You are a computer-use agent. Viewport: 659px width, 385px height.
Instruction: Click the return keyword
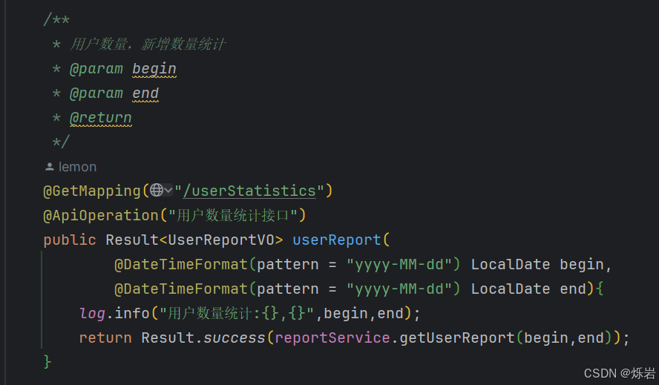105,338
